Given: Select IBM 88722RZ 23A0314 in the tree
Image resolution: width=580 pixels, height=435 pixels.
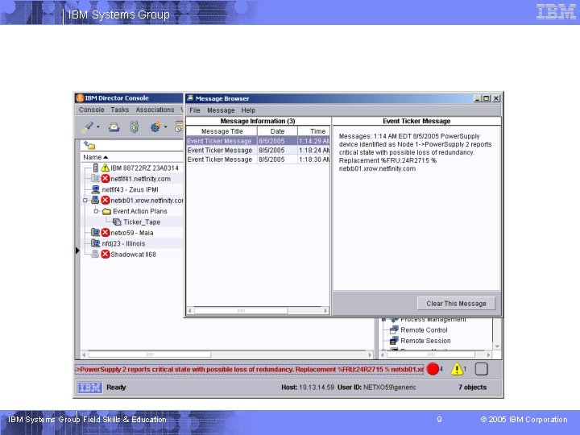Looking at the screenshot, I should (144, 168).
